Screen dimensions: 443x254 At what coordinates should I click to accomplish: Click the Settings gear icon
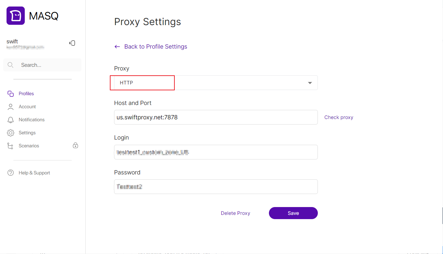(x=10, y=133)
